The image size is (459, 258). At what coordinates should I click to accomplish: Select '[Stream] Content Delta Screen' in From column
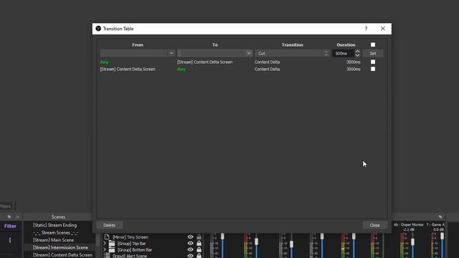coord(128,70)
